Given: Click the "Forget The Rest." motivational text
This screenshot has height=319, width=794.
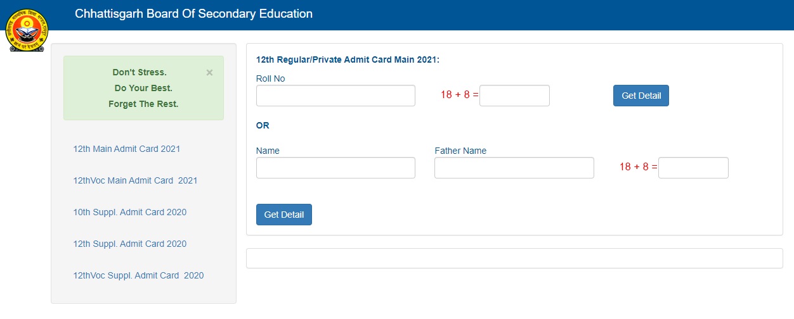Looking at the screenshot, I should 143,104.
